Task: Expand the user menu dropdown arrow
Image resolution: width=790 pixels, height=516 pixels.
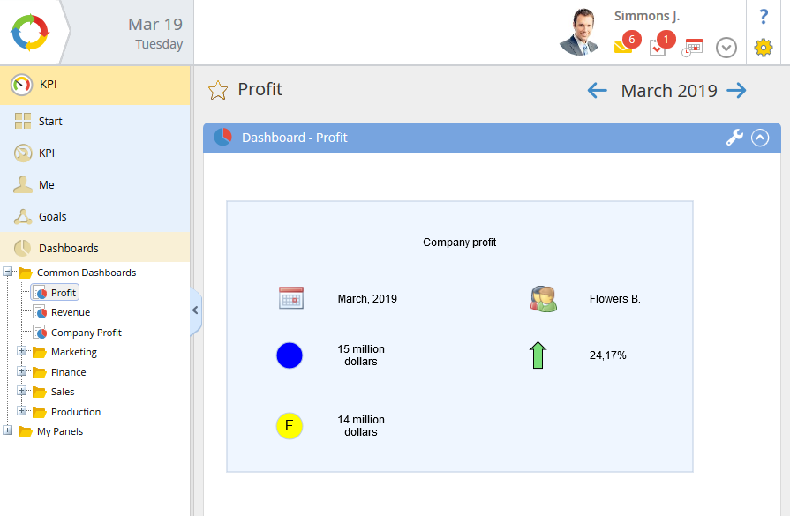Action: [726, 48]
